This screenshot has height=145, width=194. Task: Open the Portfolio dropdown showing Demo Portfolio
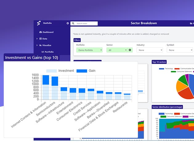coord(89,50)
